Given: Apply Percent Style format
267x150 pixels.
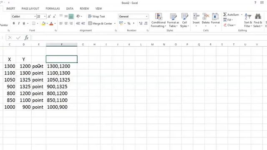Looking at the screenshot, I should click(129, 23).
